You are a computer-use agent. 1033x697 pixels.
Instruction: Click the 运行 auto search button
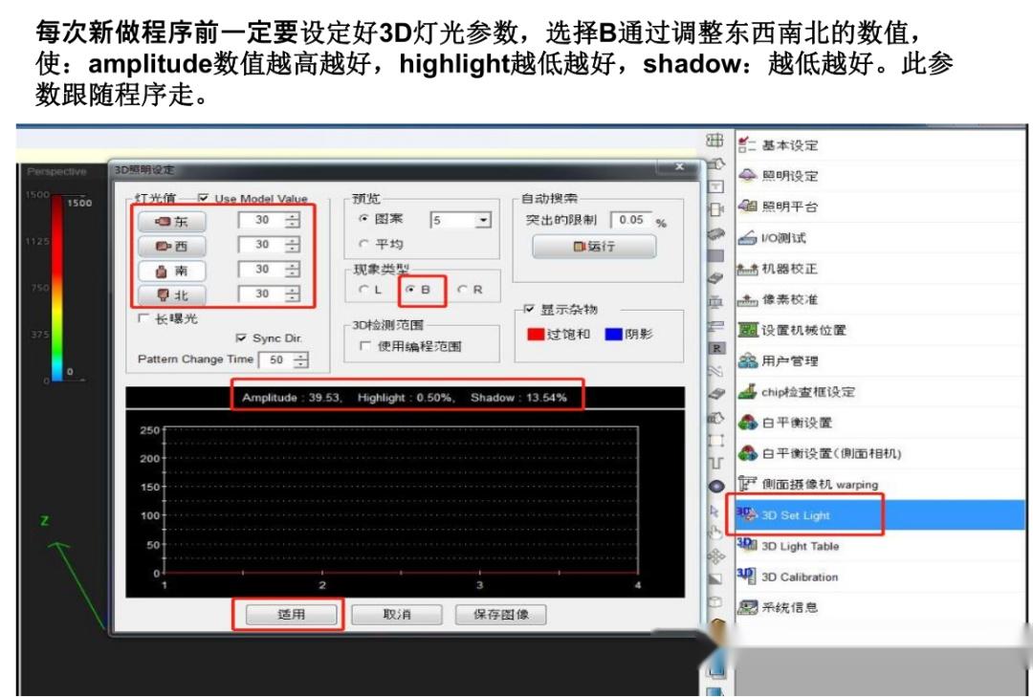(x=594, y=247)
